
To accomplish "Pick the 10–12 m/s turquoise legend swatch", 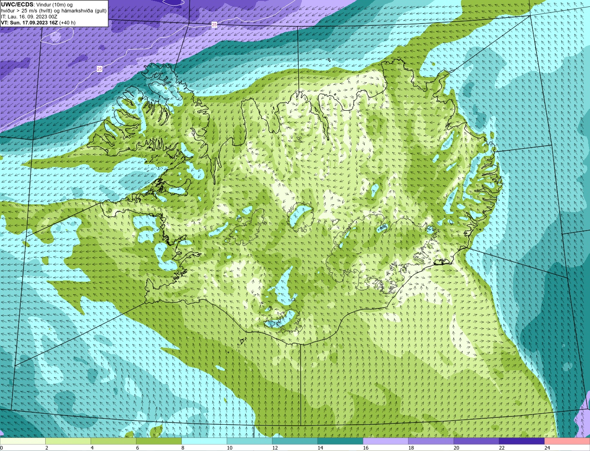I will click(250, 441).
